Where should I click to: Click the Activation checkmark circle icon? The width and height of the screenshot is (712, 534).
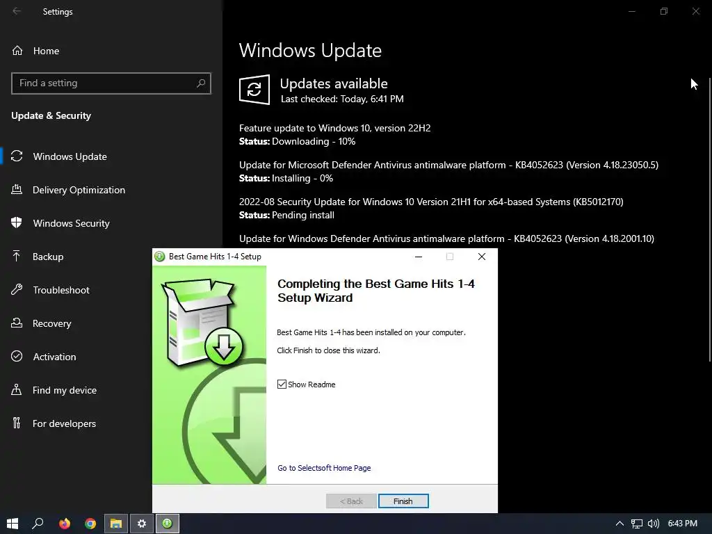tap(17, 357)
